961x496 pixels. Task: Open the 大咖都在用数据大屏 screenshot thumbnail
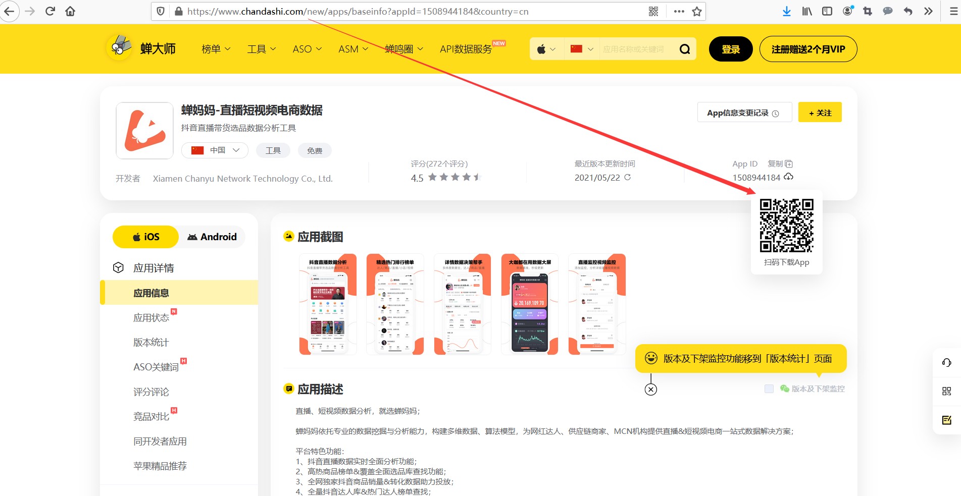tap(530, 304)
